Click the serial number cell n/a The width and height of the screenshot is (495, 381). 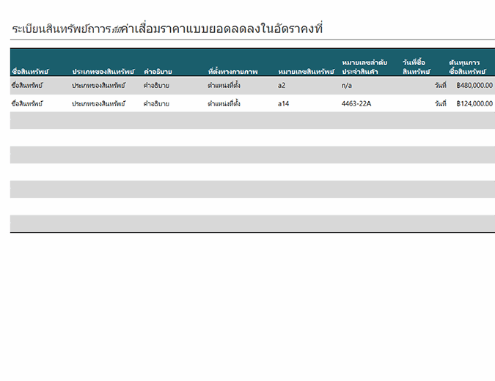(347, 86)
